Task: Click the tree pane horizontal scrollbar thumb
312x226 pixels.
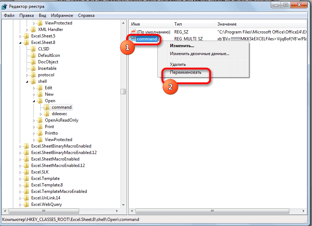Action: tap(44, 211)
